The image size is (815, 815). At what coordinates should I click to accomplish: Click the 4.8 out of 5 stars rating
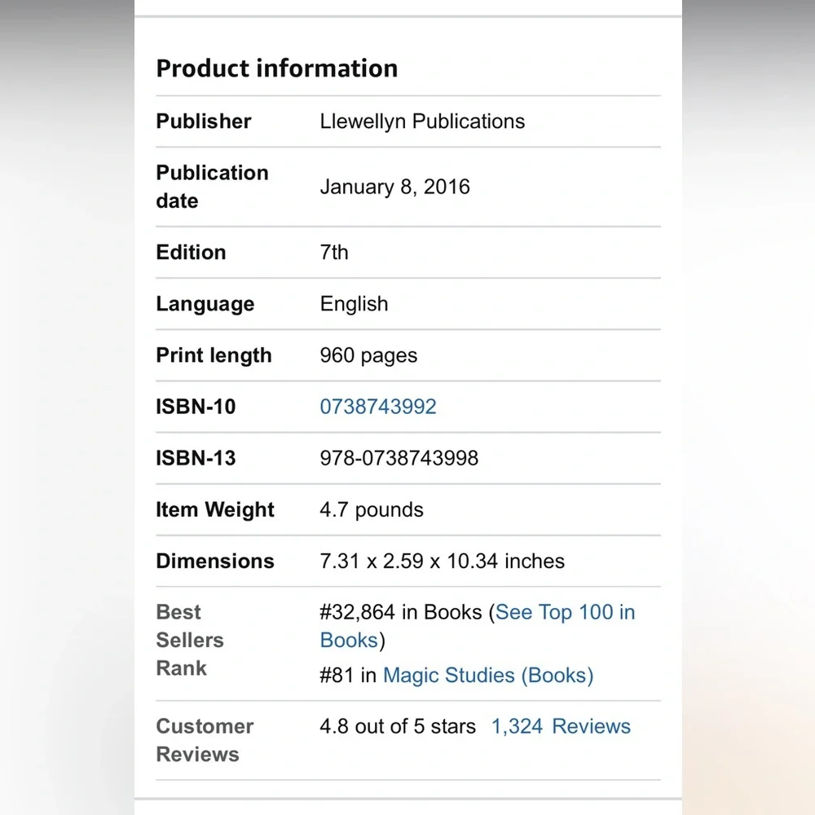tap(398, 727)
